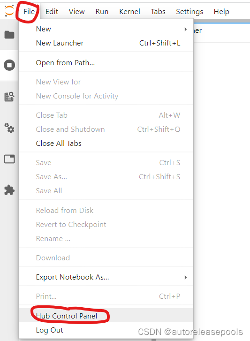This screenshot has width=250, height=341.
Task: Click the Jupyter logo icon
Action: click(9, 11)
